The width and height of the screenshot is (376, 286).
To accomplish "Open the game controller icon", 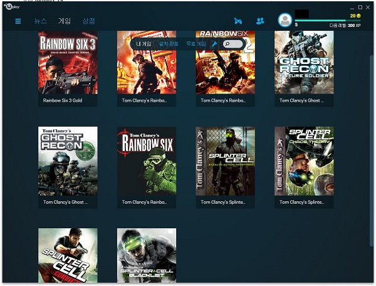I will tap(238, 21).
